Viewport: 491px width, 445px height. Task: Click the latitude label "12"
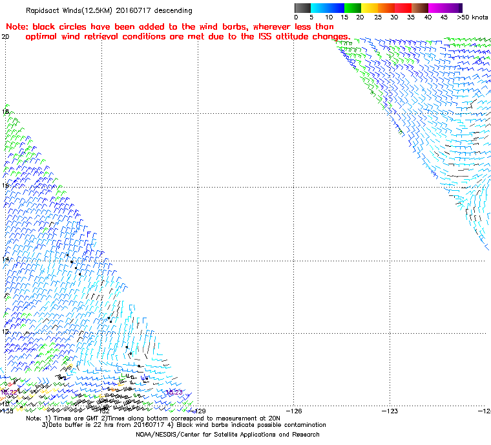(x=5, y=331)
